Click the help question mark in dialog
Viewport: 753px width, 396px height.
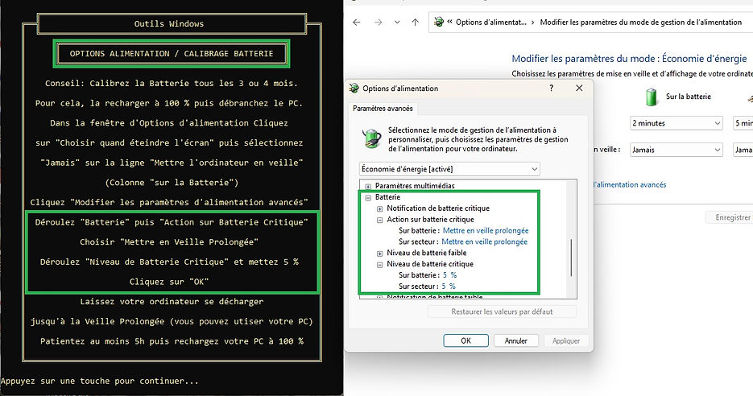coord(552,88)
